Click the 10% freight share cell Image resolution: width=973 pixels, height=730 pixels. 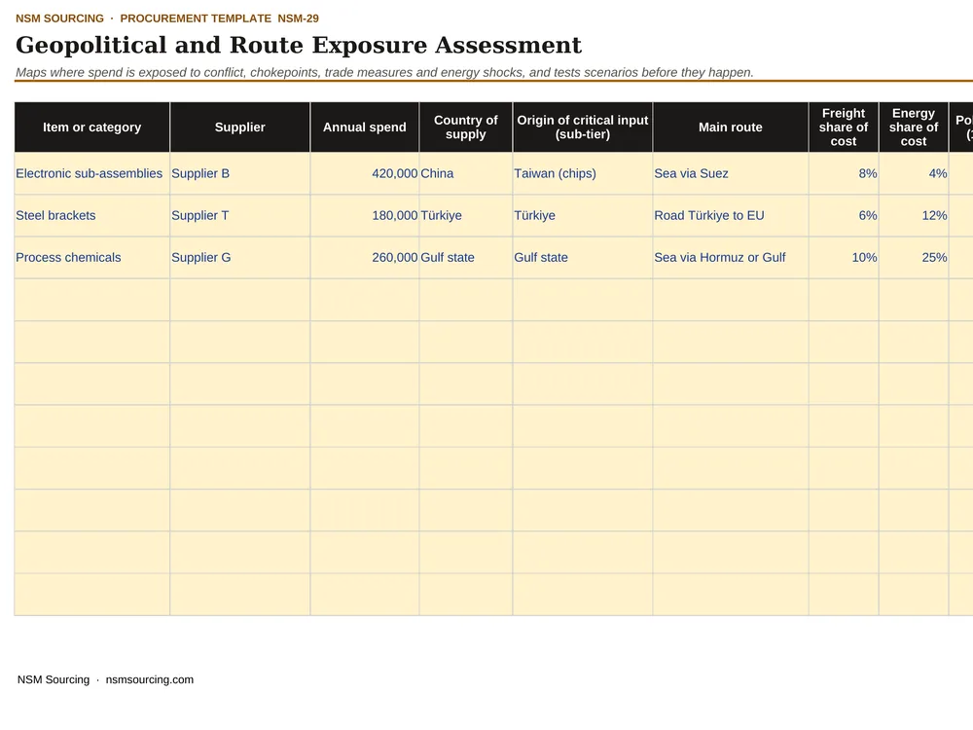pyautogui.click(x=844, y=258)
